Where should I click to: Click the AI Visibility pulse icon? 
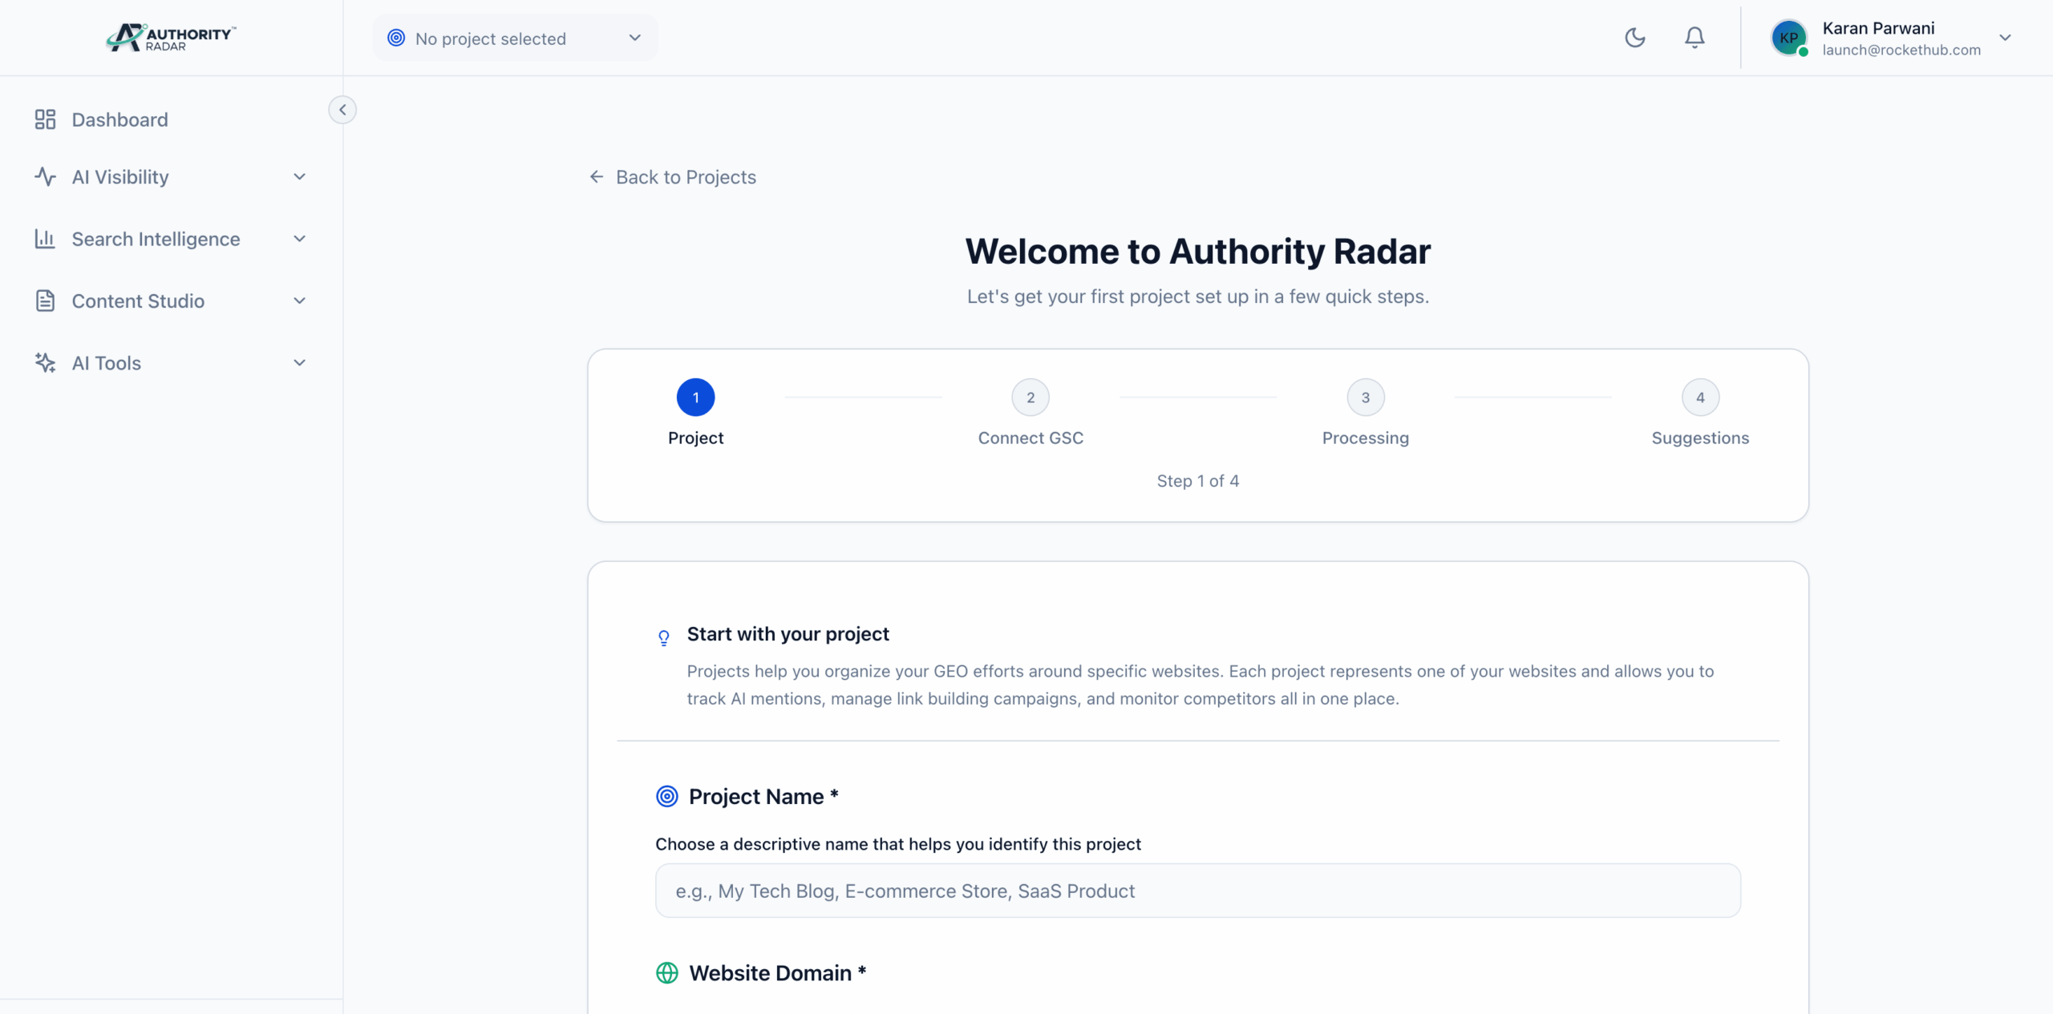pyautogui.click(x=45, y=176)
